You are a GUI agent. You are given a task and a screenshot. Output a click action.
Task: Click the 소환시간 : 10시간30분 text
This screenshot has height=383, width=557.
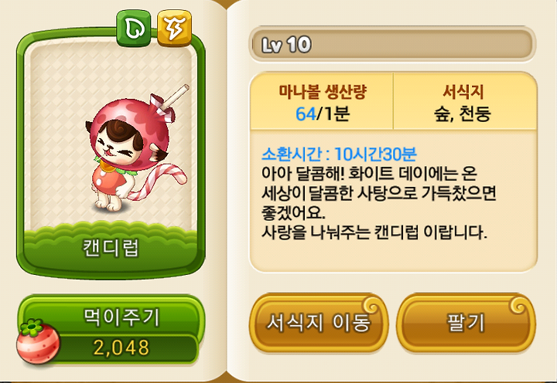pos(340,154)
